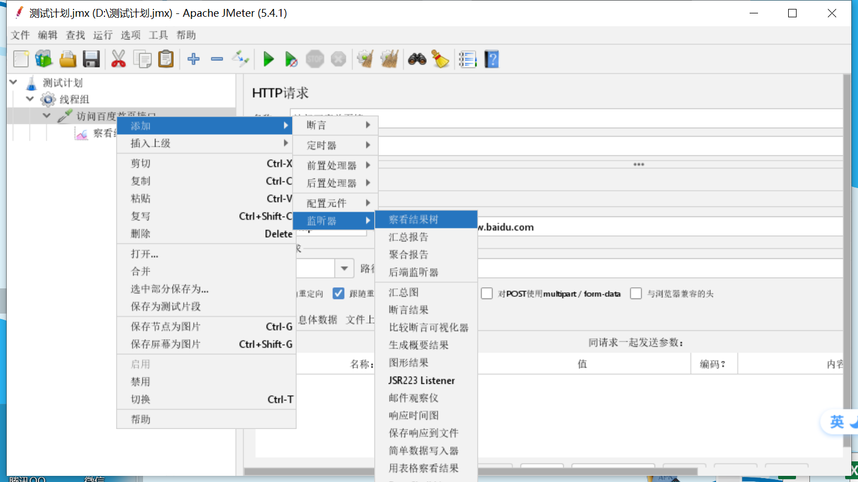
Task: Expand the 后置处理器 submenu
Action: click(x=335, y=183)
